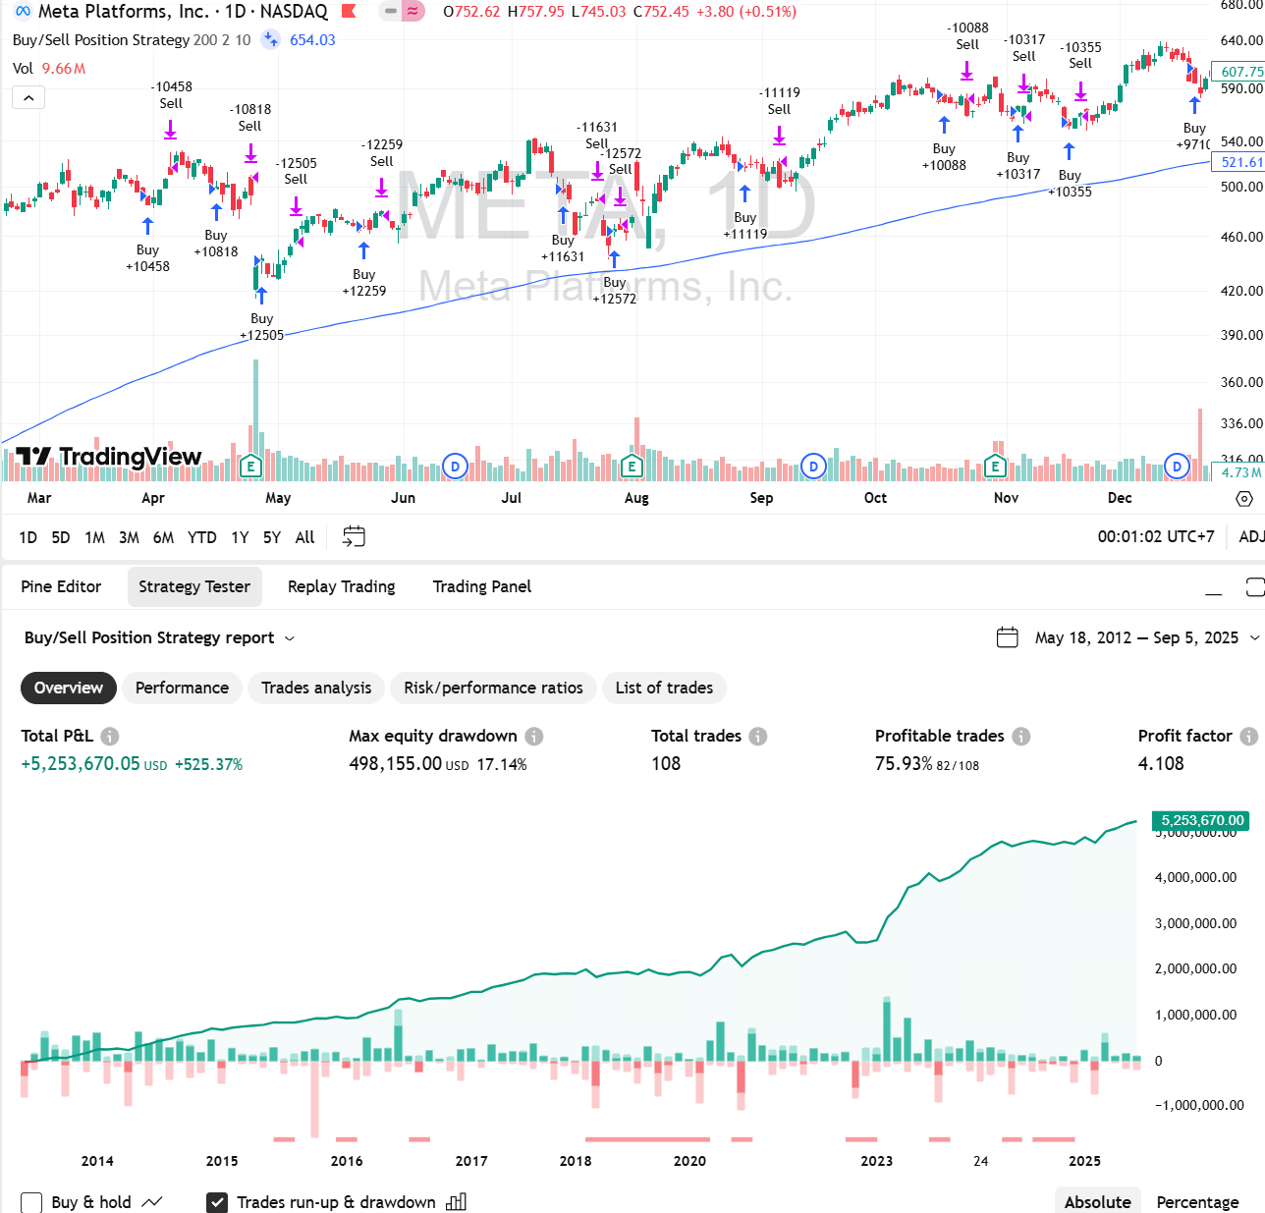
Task: Click Buy/Sell Position Strategy 200 2 10 legend
Action: coord(132,40)
